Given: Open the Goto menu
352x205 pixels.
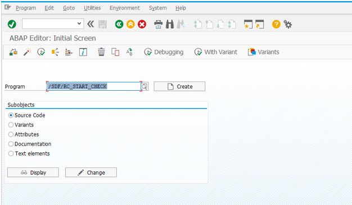Looking at the screenshot, I should tap(69, 8).
